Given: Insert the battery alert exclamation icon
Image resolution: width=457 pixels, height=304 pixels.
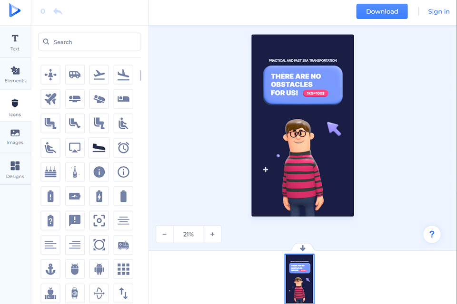Looking at the screenshot, I should (x=50, y=196).
